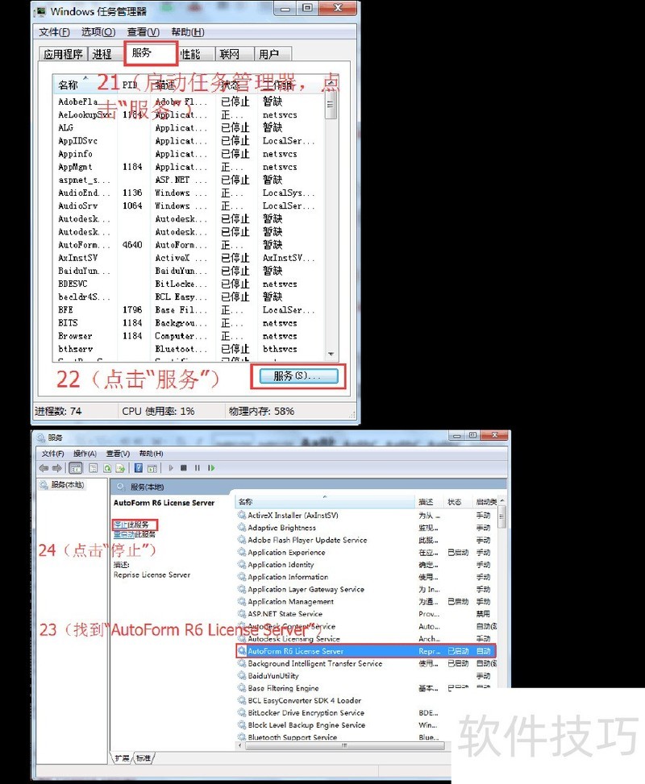Open 操作(A) menu in Services window
The image size is (645, 784).
pos(85,454)
